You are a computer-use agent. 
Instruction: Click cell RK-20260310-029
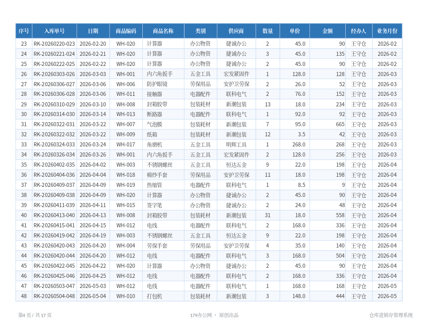[54, 104]
